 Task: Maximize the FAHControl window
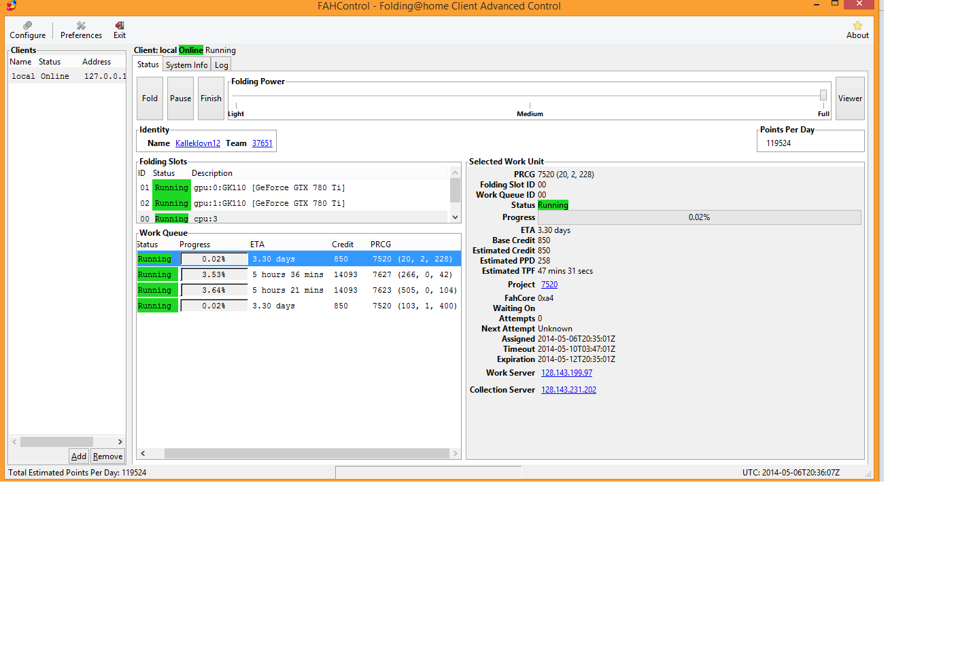click(835, 4)
